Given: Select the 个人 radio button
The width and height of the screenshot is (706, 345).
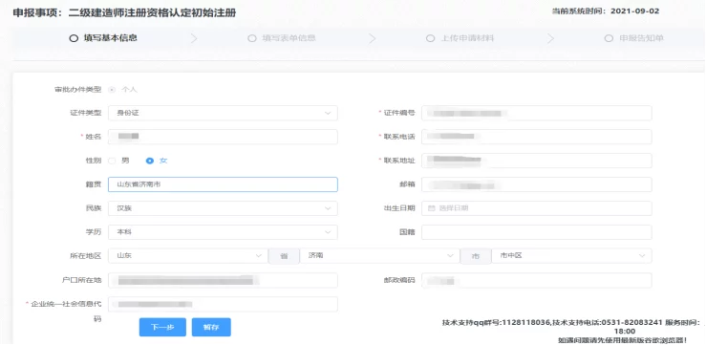Looking at the screenshot, I should [x=112, y=90].
